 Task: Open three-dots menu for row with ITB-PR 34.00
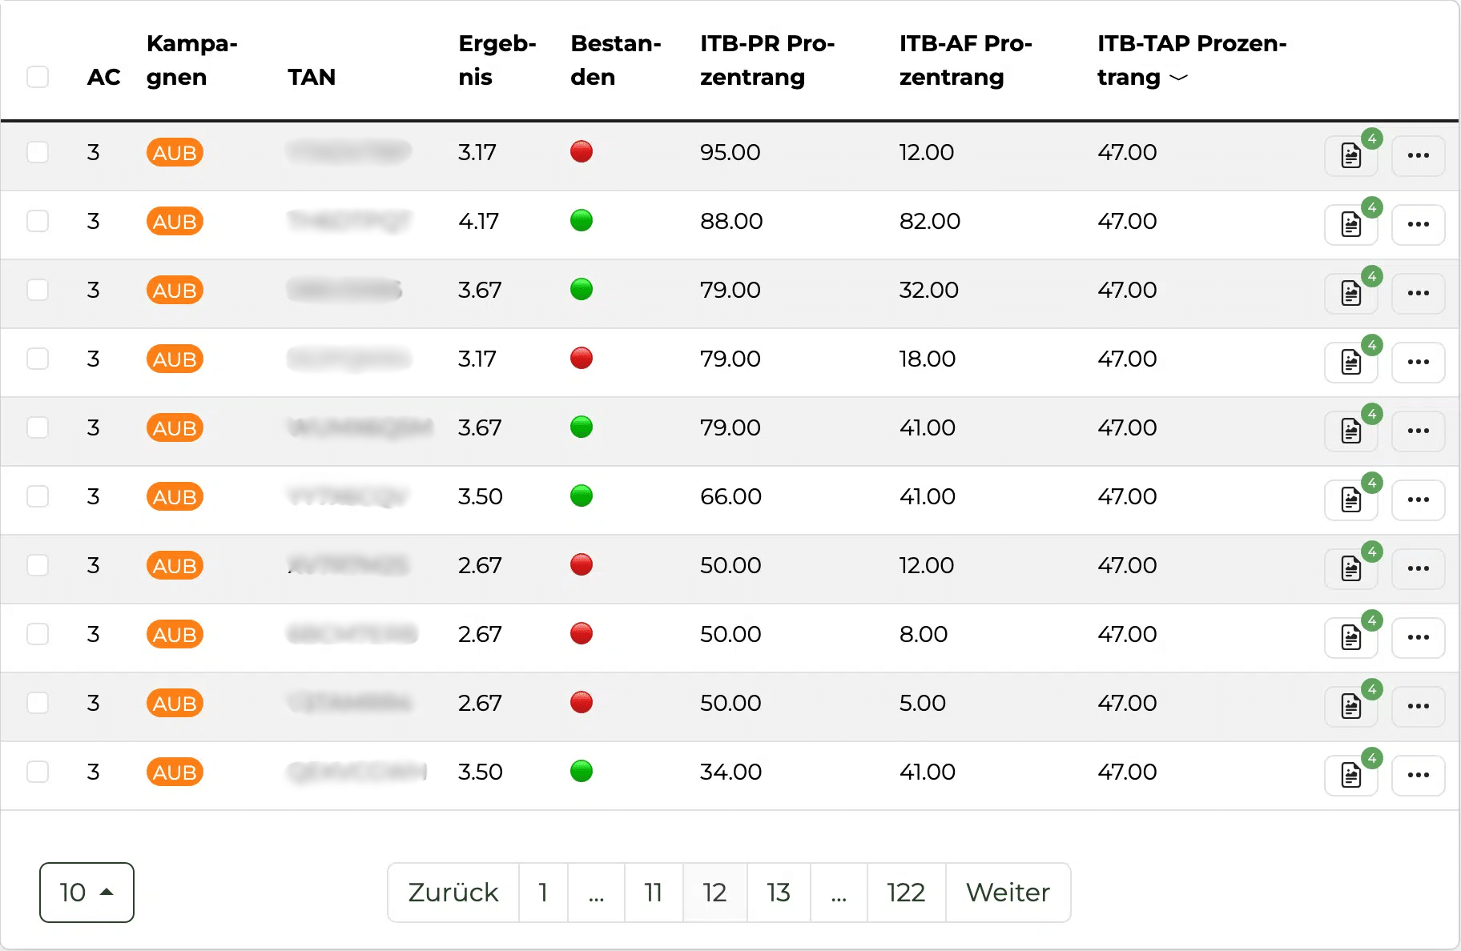pyautogui.click(x=1418, y=776)
